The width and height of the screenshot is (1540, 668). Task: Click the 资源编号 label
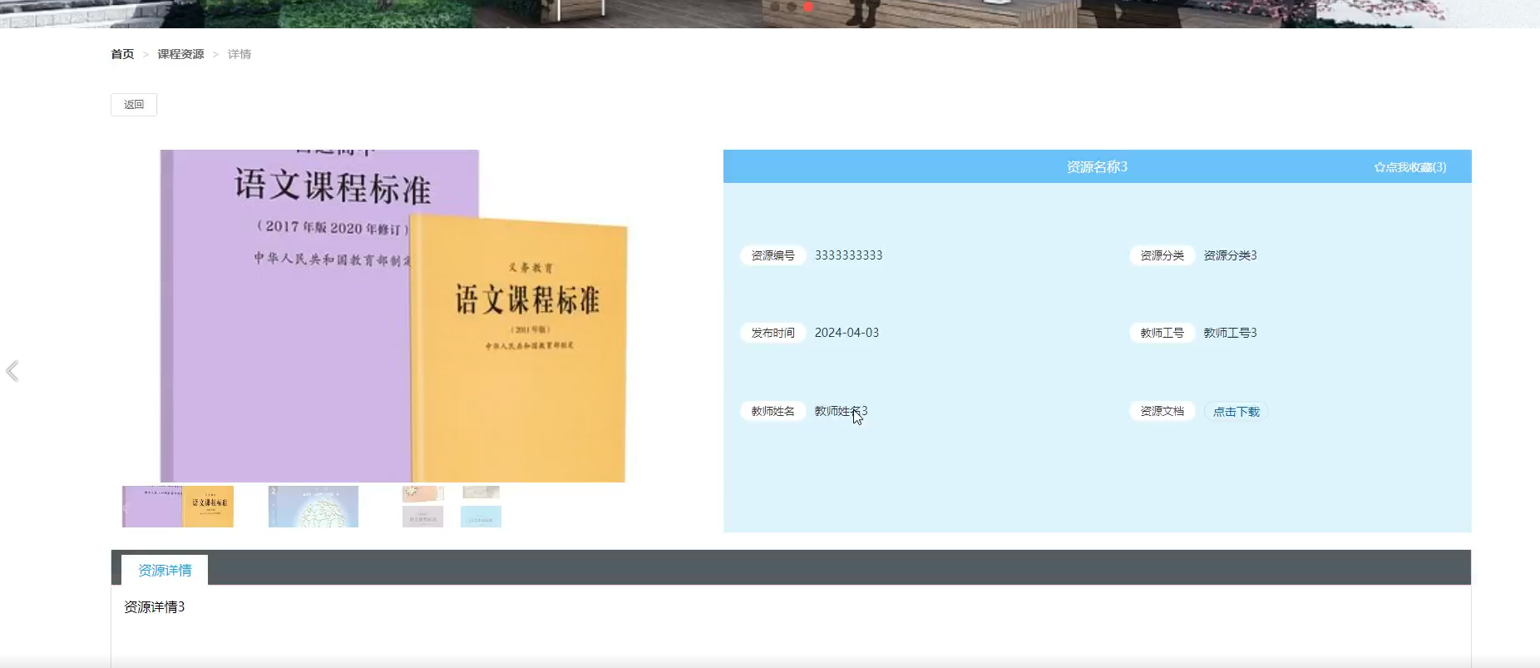click(772, 255)
